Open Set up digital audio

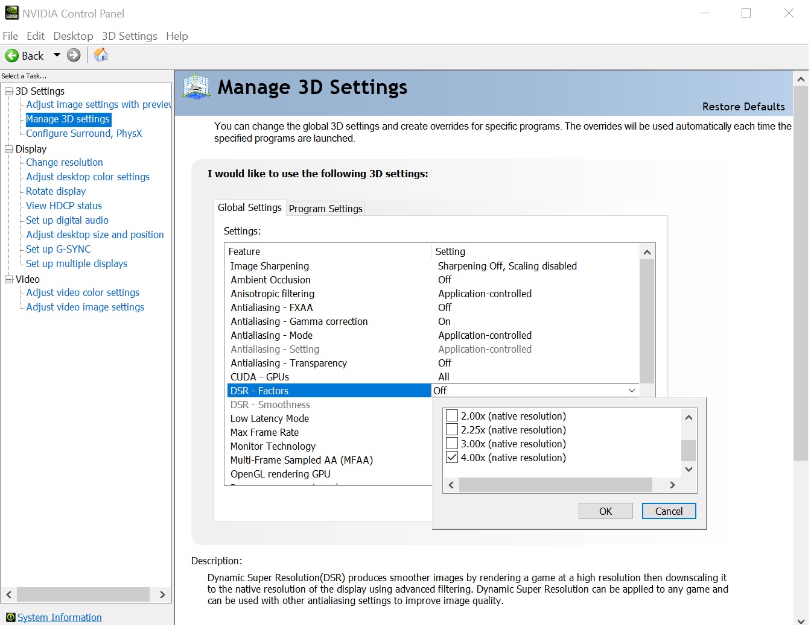(67, 220)
